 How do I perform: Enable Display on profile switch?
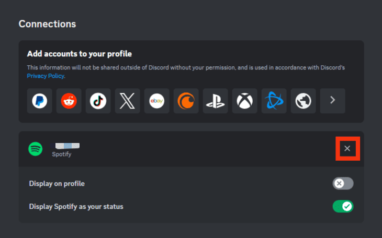[343, 183]
